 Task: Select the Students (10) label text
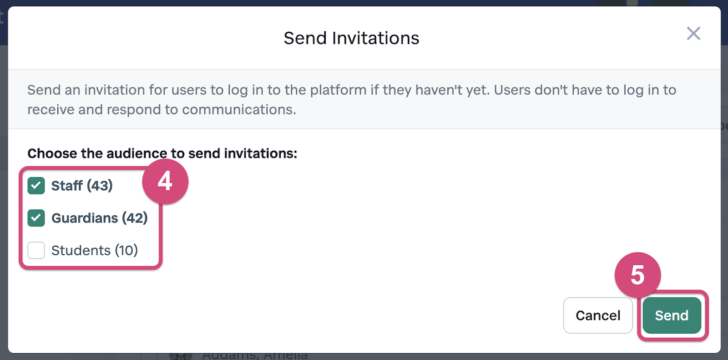95,250
